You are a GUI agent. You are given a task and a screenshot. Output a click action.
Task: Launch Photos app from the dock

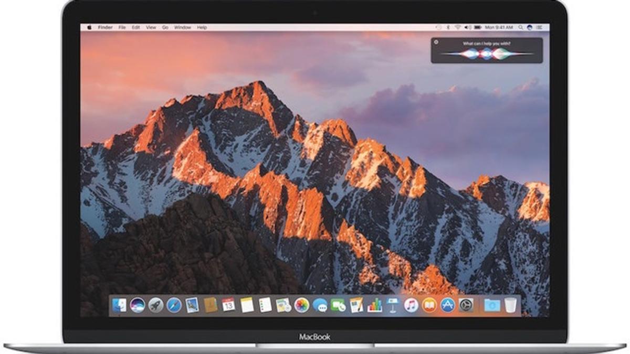coord(301,305)
